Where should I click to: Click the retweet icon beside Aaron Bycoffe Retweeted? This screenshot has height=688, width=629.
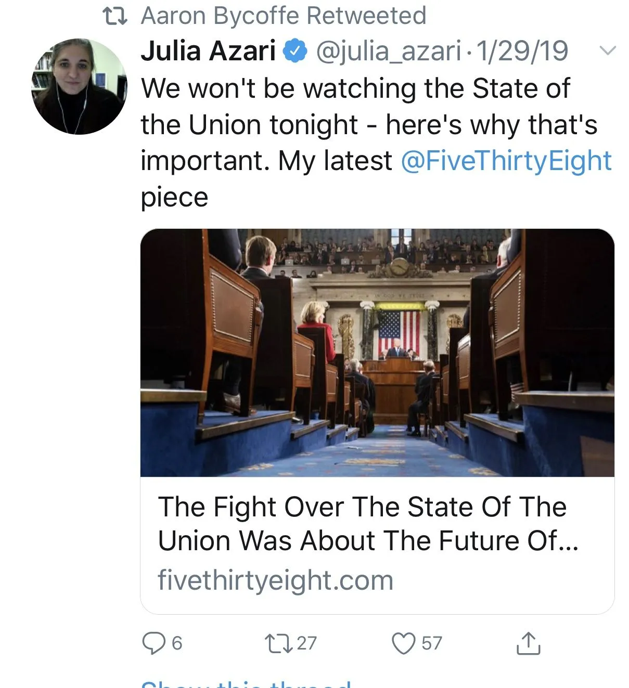click(114, 16)
